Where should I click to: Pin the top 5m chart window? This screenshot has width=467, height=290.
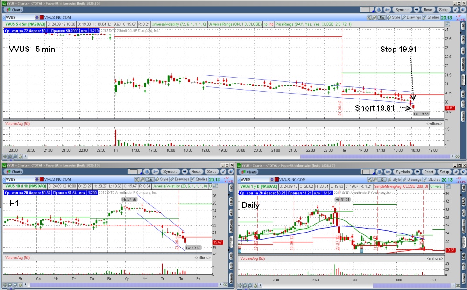pos(456,9)
